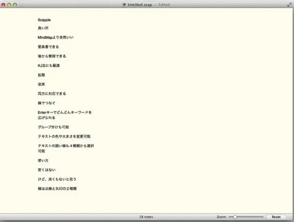Select the MindMapより全然いい note

coord(55,37)
